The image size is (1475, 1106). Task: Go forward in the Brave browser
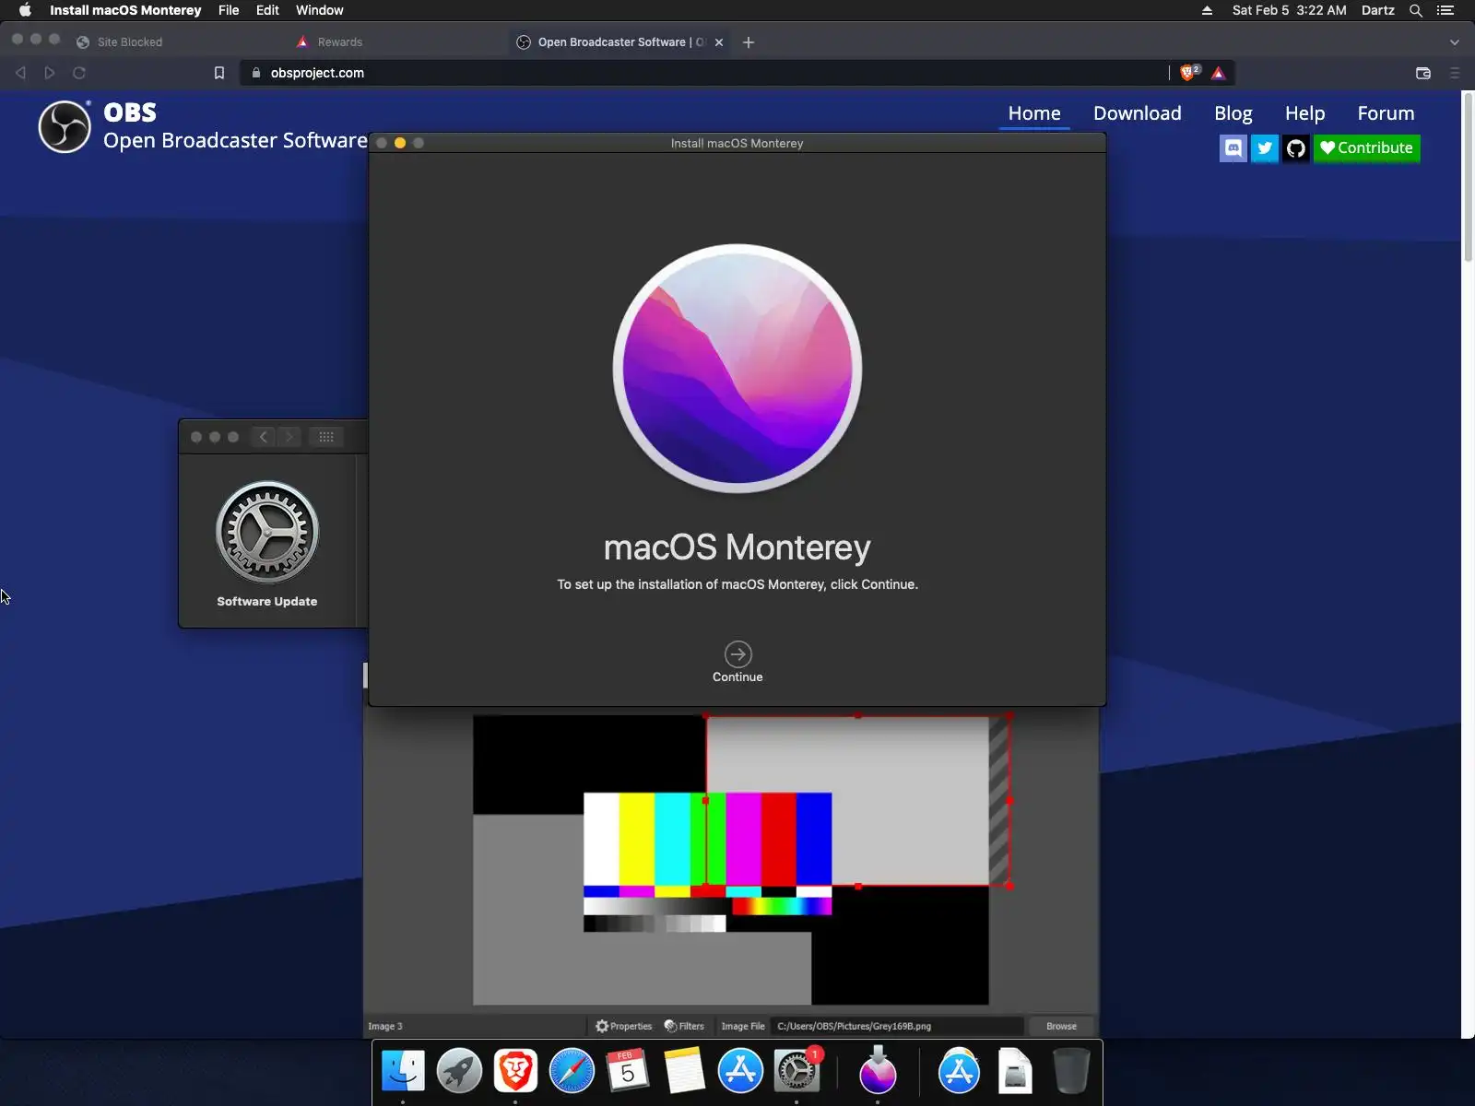coord(50,73)
